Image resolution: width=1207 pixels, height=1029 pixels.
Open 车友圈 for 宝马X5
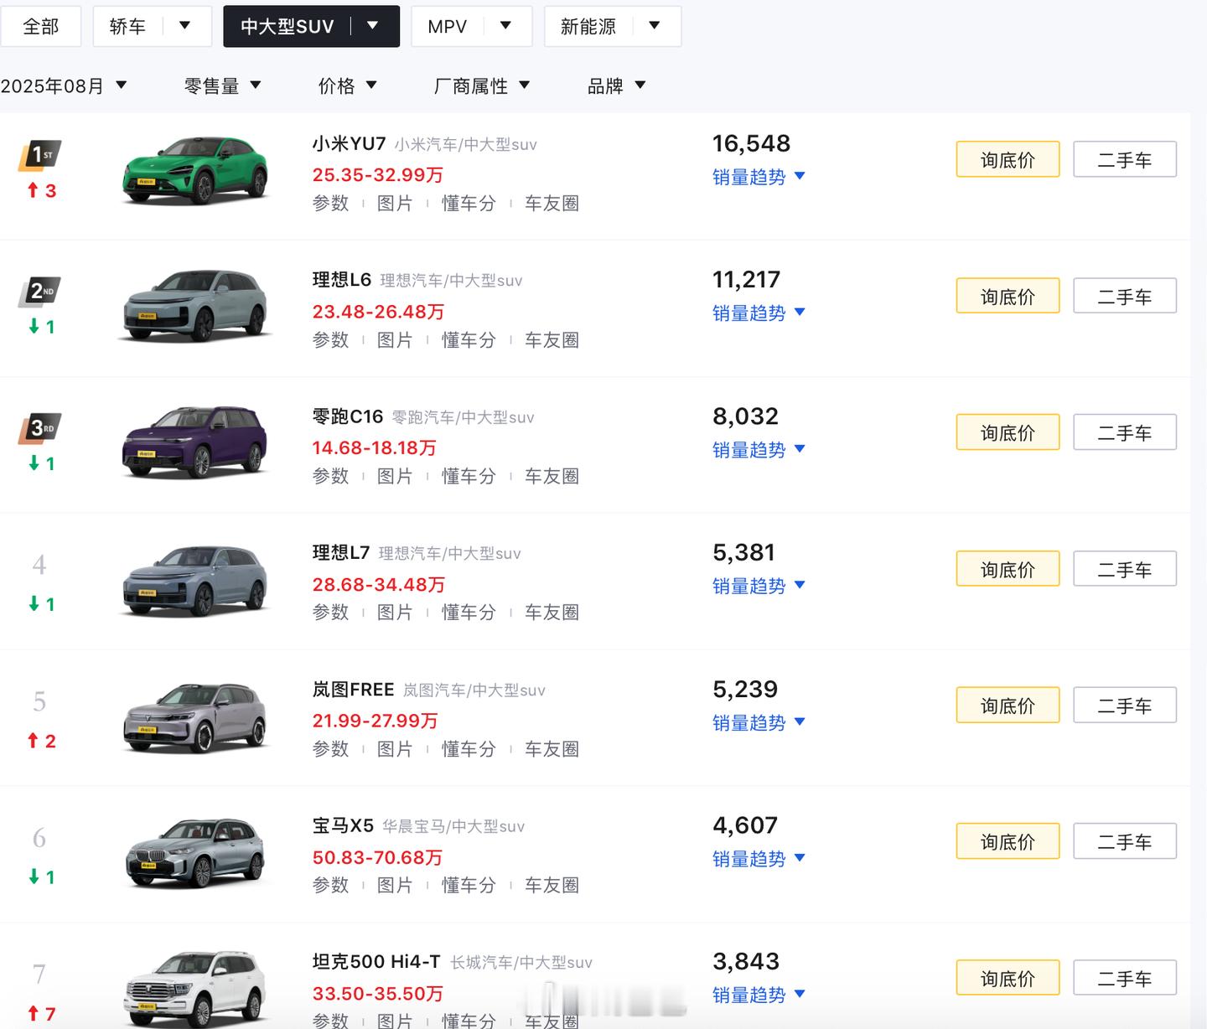tap(552, 885)
